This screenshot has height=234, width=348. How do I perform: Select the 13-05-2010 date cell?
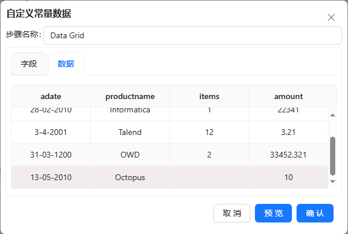(x=51, y=177)
